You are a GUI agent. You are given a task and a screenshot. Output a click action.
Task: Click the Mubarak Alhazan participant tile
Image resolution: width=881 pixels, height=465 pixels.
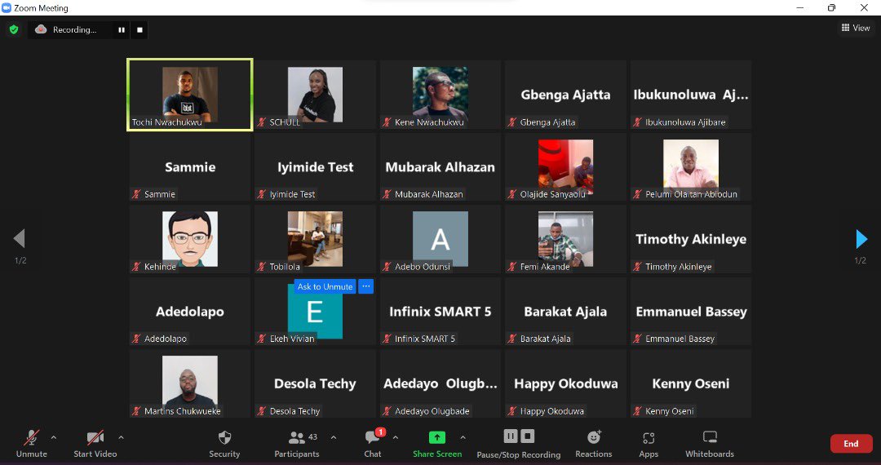pos(440,166)
